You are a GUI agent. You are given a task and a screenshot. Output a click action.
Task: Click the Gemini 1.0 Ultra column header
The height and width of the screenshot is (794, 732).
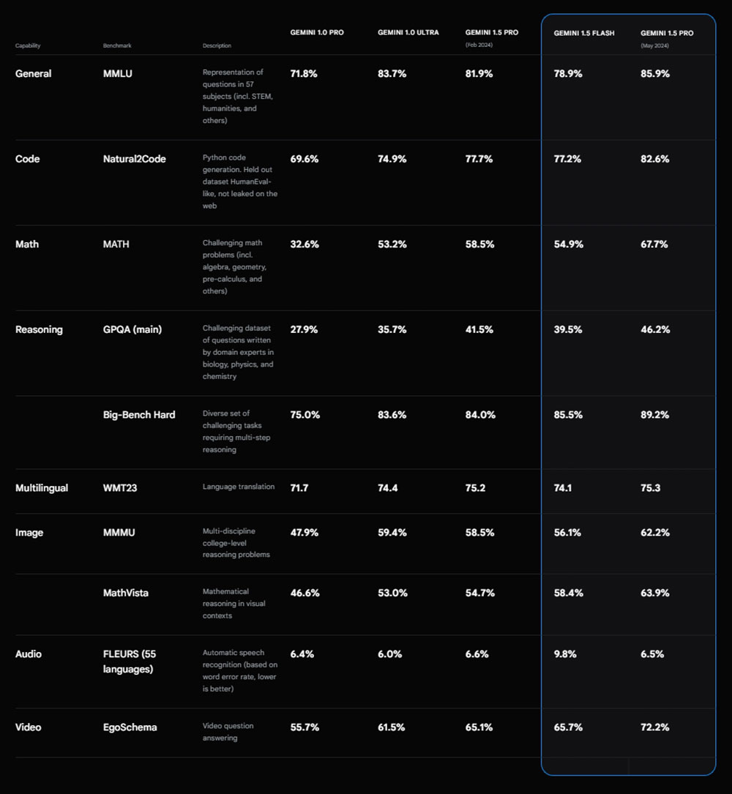point(408,33)
